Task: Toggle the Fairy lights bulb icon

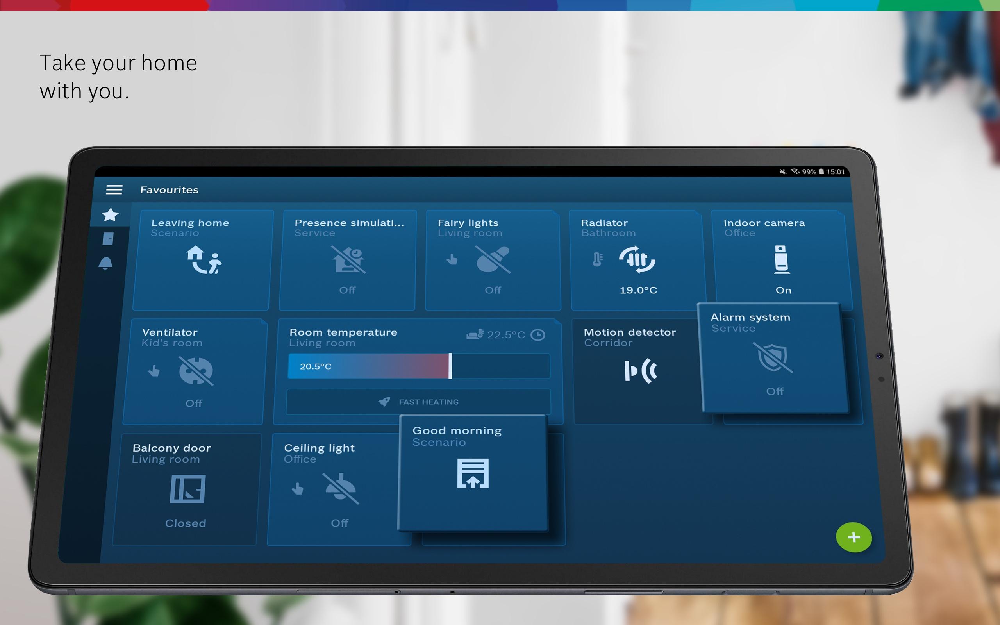Action: pyautogui.click(x=493, y=259)
